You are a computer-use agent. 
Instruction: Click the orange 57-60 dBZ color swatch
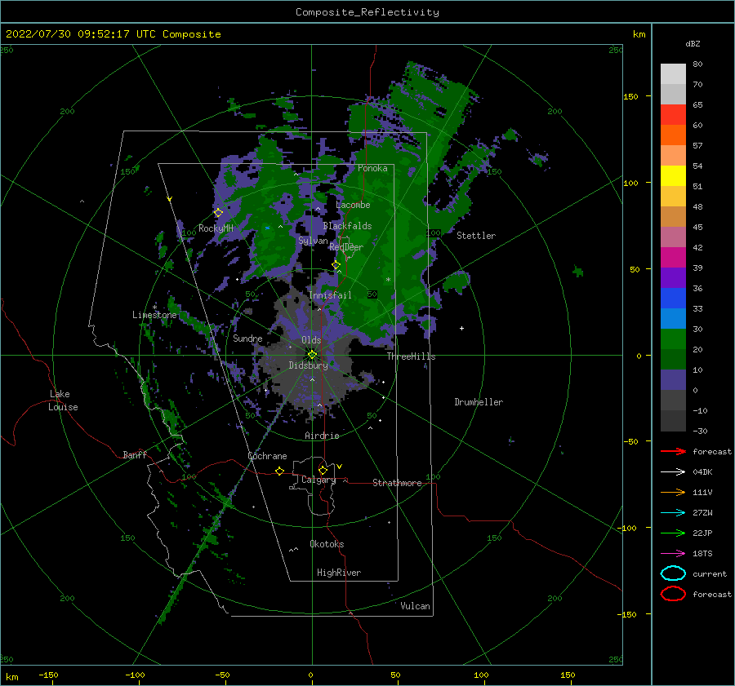(673, 135)
